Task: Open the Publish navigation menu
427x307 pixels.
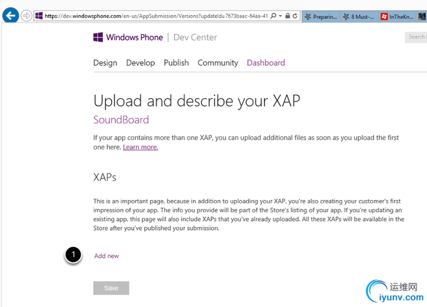Action: (176, 63)
